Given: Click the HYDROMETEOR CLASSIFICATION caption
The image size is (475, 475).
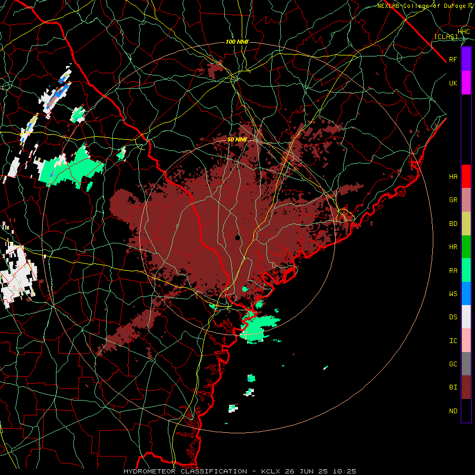Looking at the screenshot, I should (185, 471).
